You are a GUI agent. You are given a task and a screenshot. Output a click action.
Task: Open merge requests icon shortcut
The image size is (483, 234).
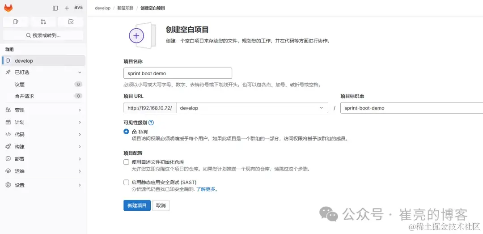(43, 22)
